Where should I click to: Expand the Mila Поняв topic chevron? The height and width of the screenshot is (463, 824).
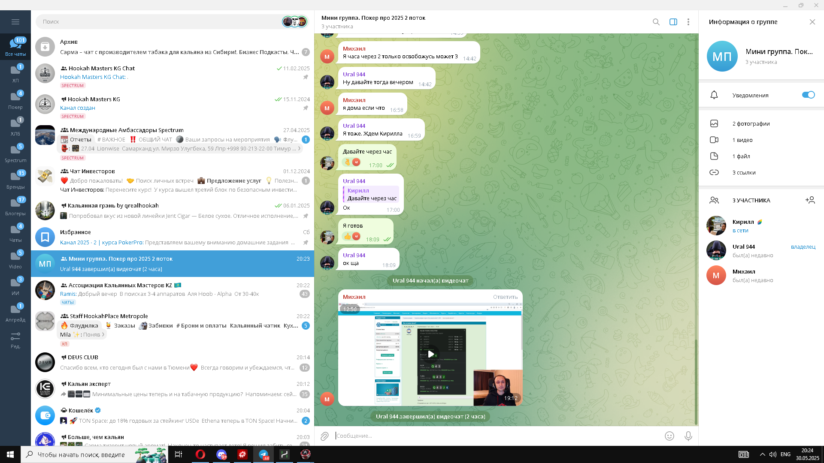tap(103, 334)
